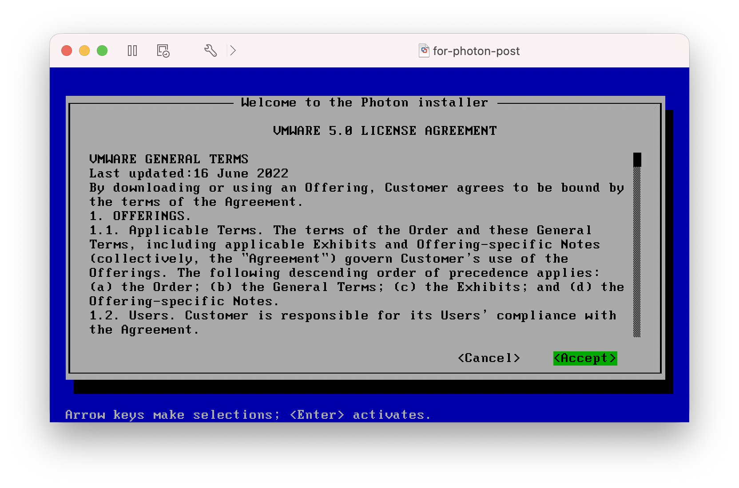Enter full screen with green button

click(102, 51)
